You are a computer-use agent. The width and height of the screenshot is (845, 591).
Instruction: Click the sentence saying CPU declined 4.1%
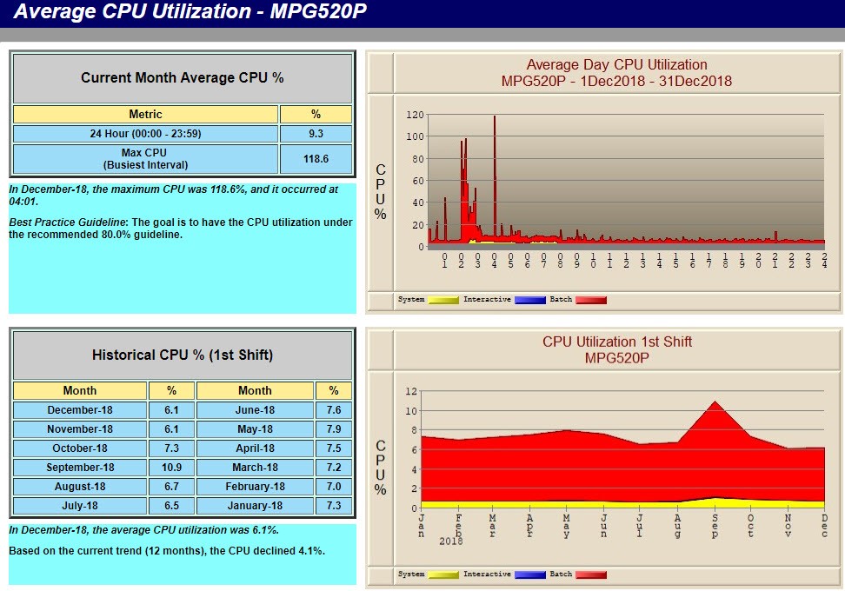(167, 551)
